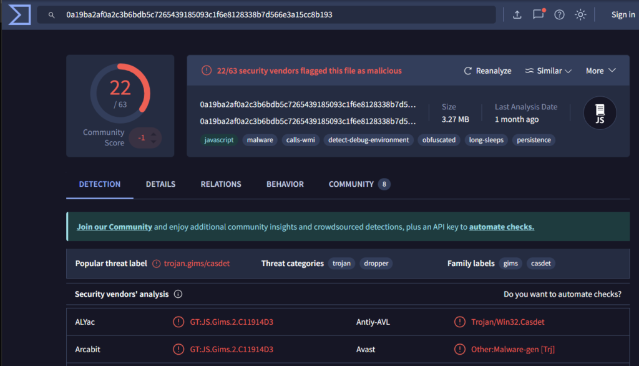Click the Reanalyze circular arrow icon
This screenshot has height=366, width=639.
coord(468,71)
